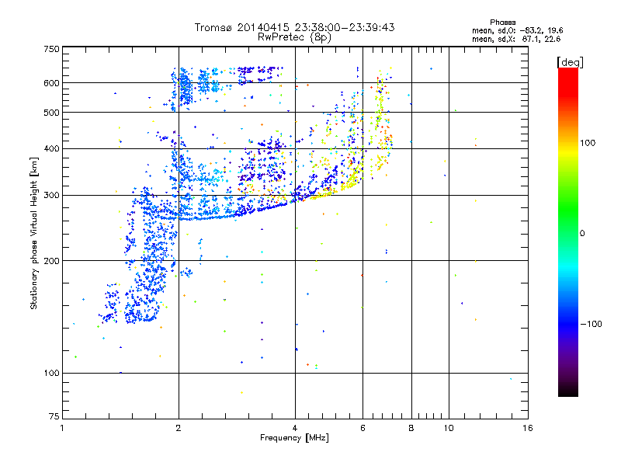Pick the black bottom of the phase colorbar

click(568, 392)
